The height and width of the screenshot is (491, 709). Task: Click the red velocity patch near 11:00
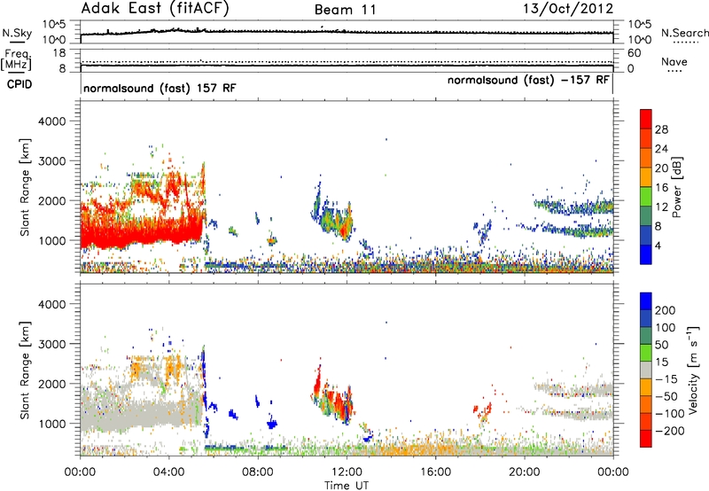click(317, 385)
